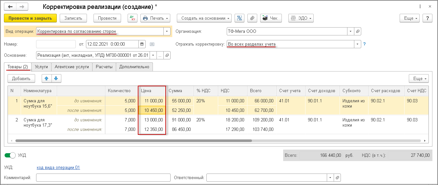Click the Добавить button
Viewport: 438px width, 185px height.
21,78
